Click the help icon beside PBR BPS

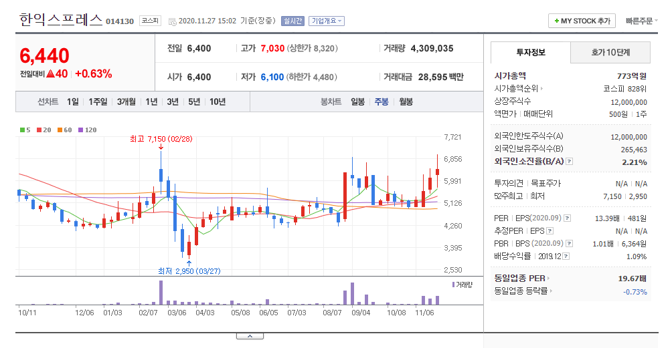pyautogui.click(x=569, y=244)
